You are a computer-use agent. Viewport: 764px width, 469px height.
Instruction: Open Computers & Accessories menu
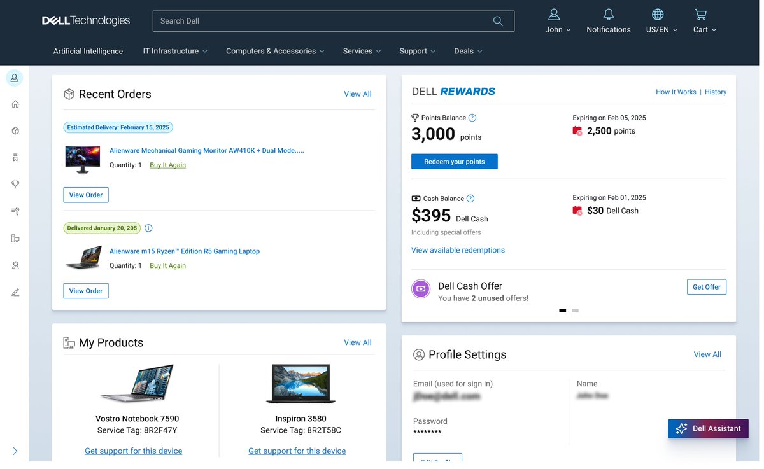(x=275, y=51)
